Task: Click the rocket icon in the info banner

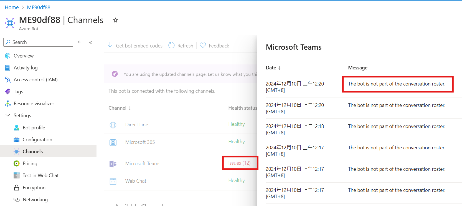Action: [x=115, y=74]
